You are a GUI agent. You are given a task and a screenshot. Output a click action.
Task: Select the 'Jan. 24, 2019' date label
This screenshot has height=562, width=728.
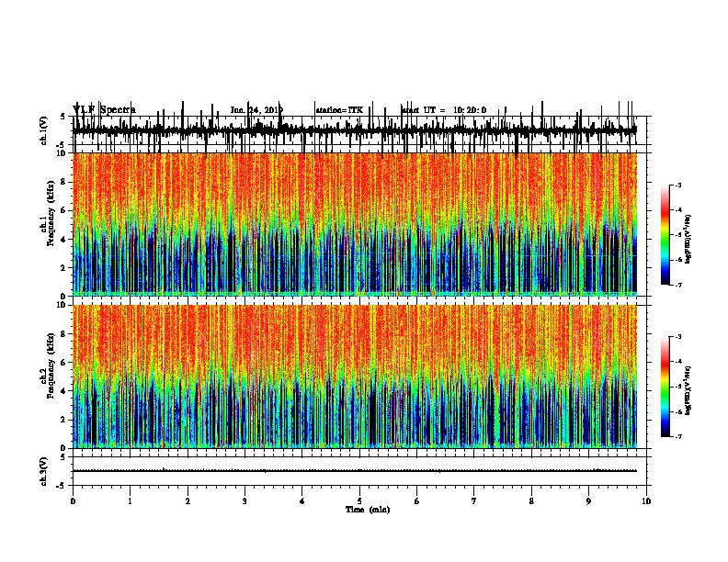point(256,110)
